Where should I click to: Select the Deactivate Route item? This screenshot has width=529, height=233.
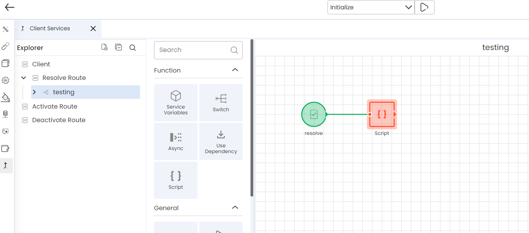59,120
